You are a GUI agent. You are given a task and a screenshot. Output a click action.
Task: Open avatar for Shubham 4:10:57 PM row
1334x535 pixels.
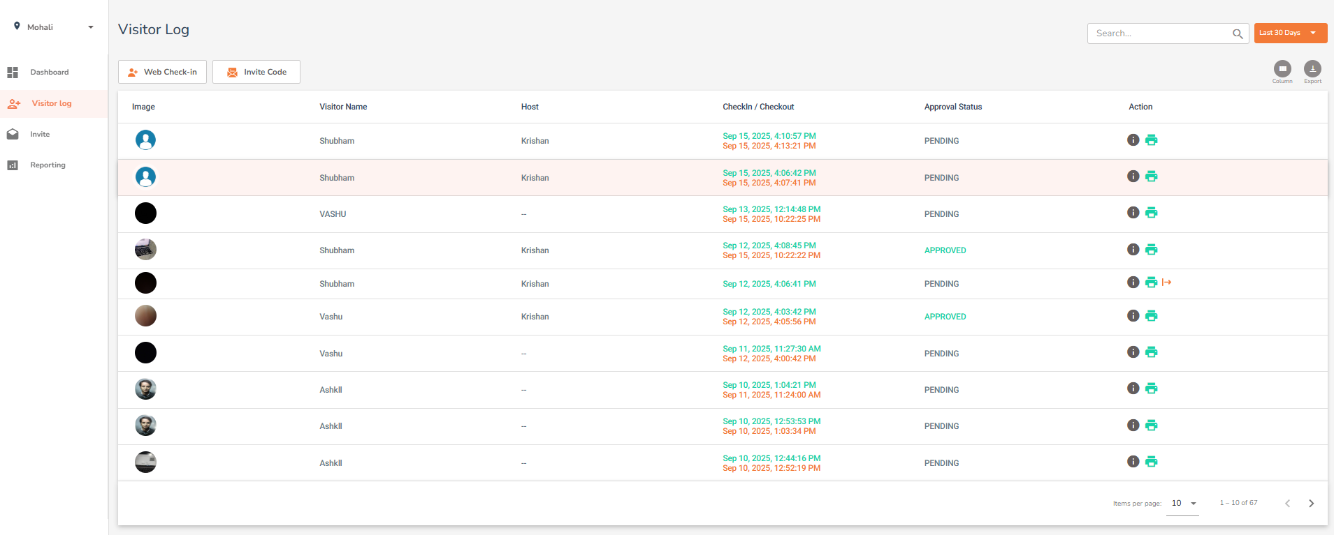click(x=145, y=140)
